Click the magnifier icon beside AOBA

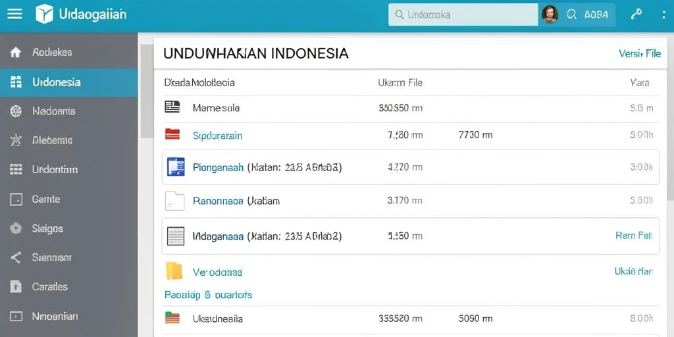[572, 14]
